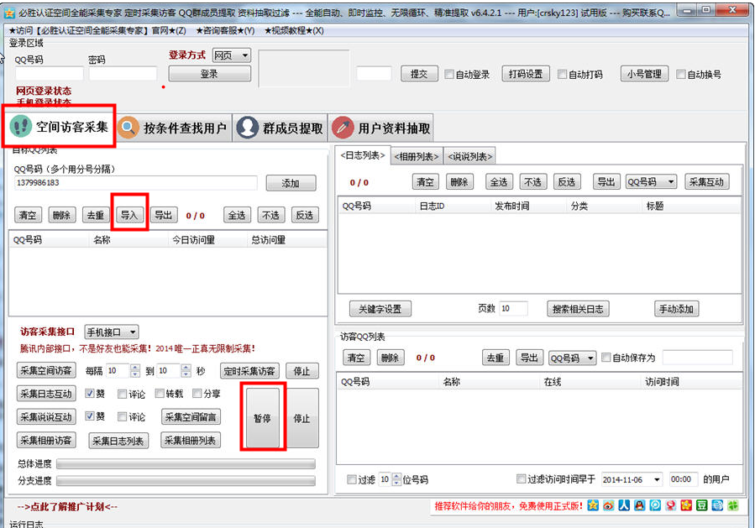Click the 采集空间访客 button
755x528 pixels.
tap(46, 371)
